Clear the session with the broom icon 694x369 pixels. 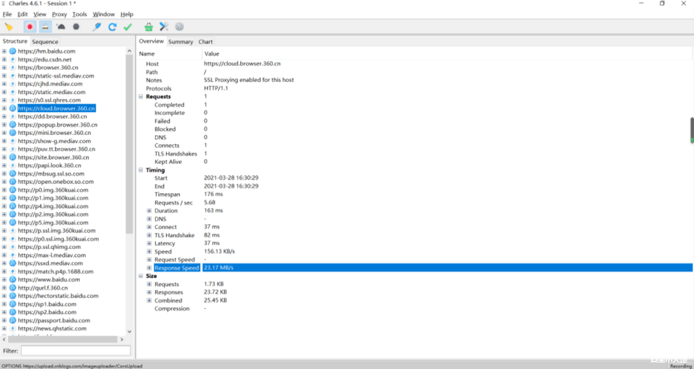[x=9, y=27]
